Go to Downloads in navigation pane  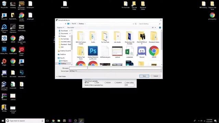pos(64,31)
